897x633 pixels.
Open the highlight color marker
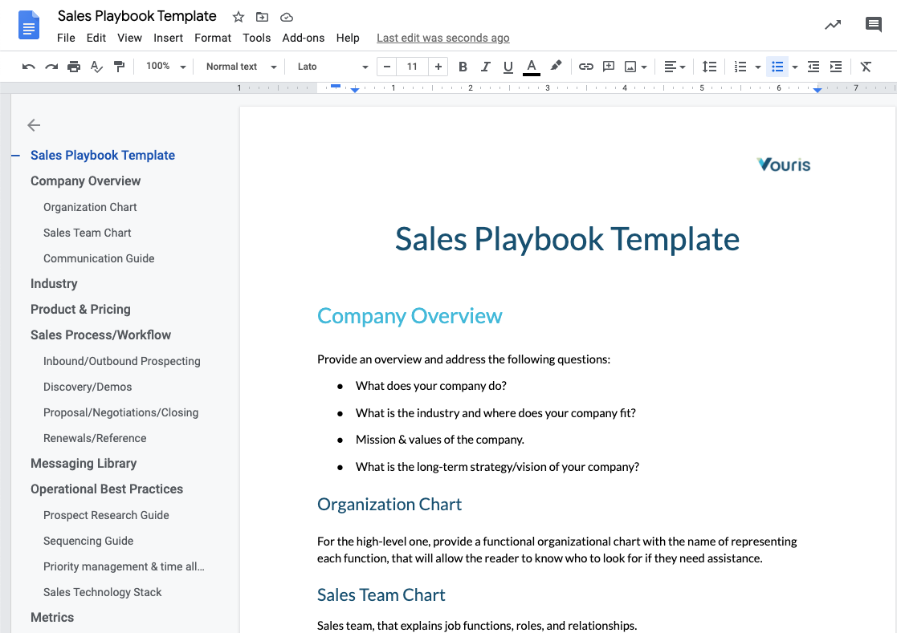pyautogui.click(x=556, y=67)
